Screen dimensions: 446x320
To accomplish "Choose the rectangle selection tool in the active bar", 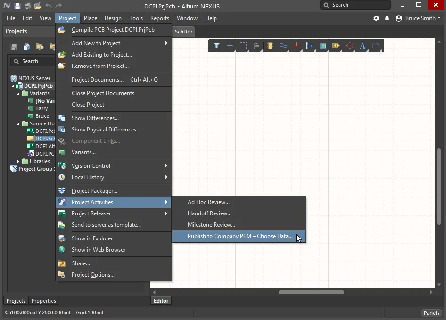I will (243, 46).
